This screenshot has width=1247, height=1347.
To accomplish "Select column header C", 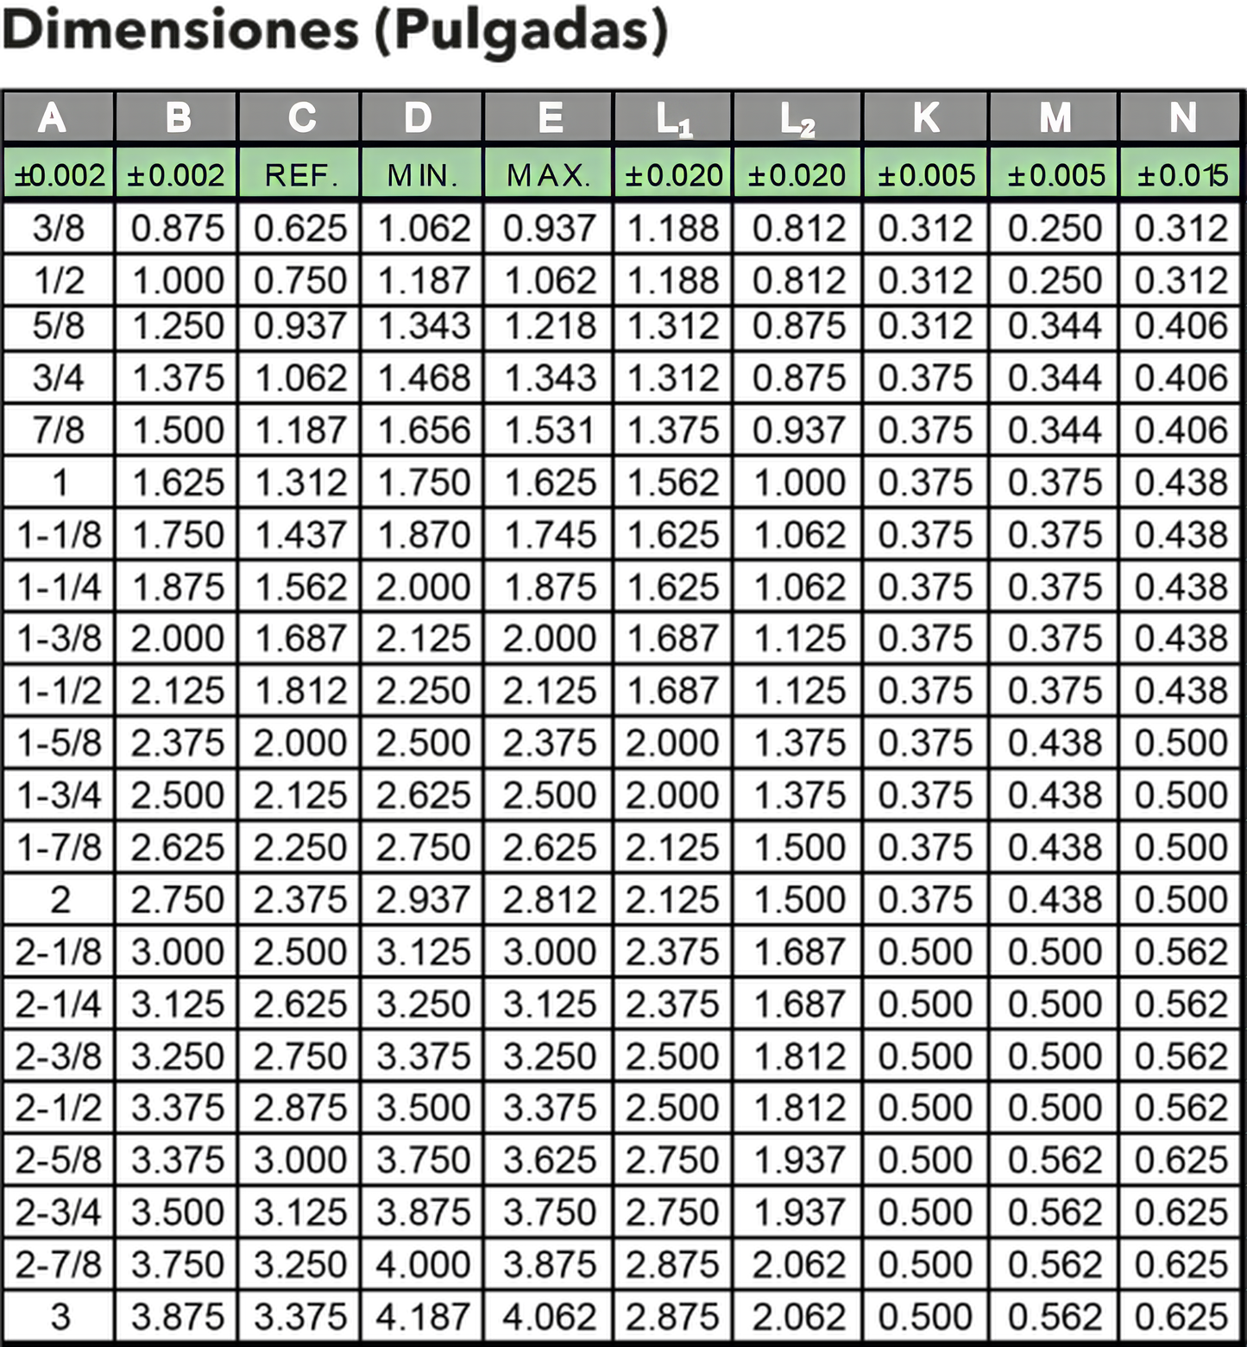I will point(299,117).
